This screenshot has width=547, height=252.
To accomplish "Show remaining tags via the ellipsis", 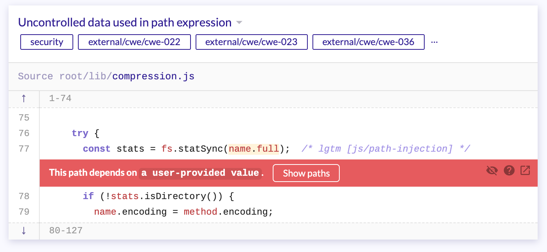I will point(434,41).
